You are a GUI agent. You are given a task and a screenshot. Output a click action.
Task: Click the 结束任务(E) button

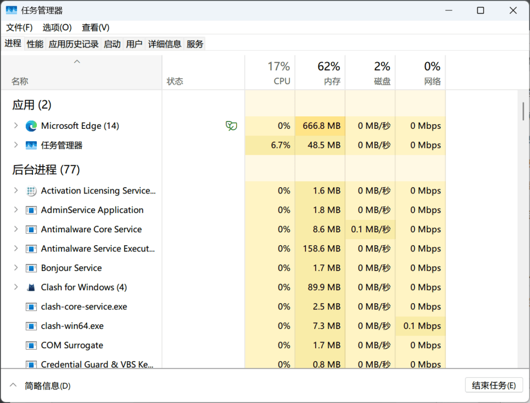pyautogui.click(x=494, y=385)
